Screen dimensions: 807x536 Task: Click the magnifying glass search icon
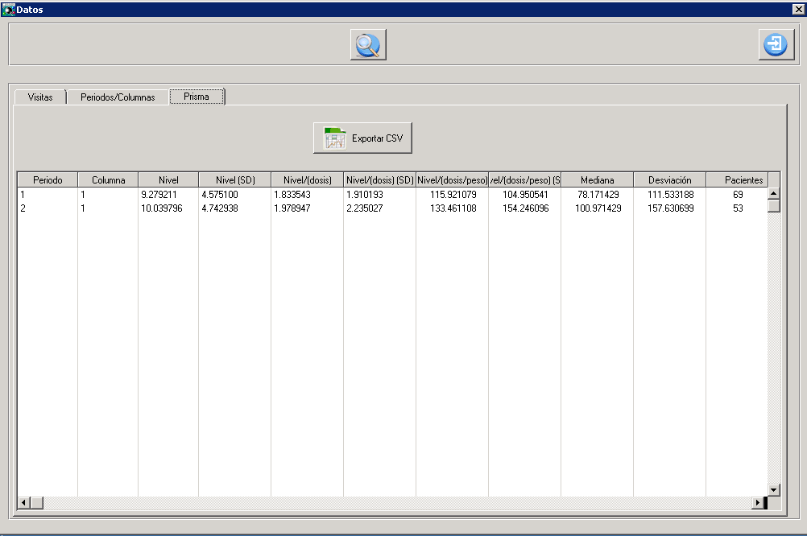click(x=368, y=45)
